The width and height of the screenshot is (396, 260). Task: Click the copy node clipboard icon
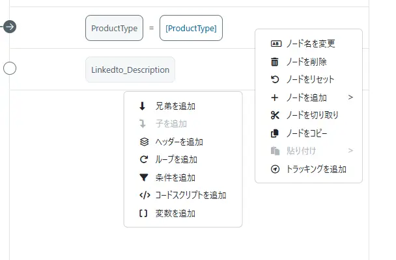[x=275, y=133]
